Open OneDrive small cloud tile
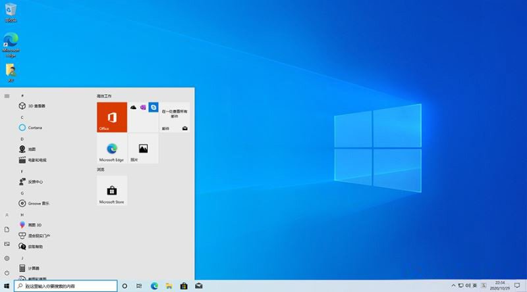Image resolution: width=527 pixels, height=292 pixels. (x=134, y=107)
